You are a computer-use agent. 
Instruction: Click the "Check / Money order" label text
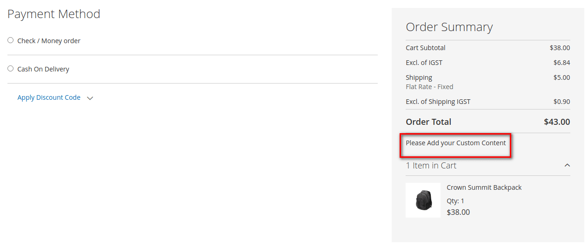point(49,41)
